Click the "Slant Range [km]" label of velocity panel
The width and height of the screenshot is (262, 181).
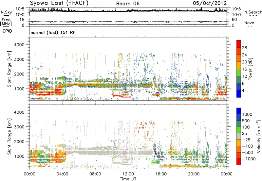9,137
